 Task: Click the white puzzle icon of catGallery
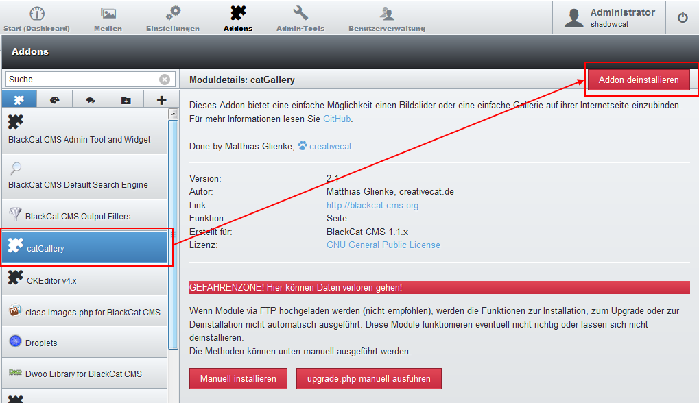point(16,245)
